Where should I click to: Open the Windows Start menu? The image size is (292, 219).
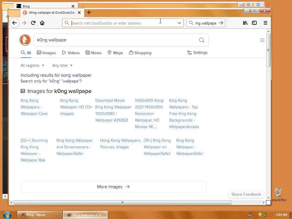pos(7,215)
